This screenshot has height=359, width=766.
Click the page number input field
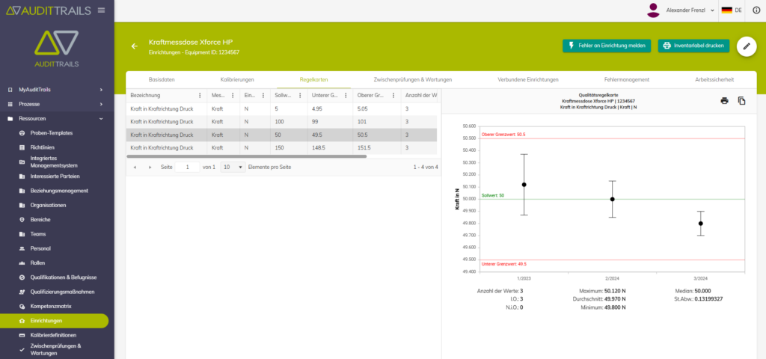pyautogui.click(x=187, y=167)
